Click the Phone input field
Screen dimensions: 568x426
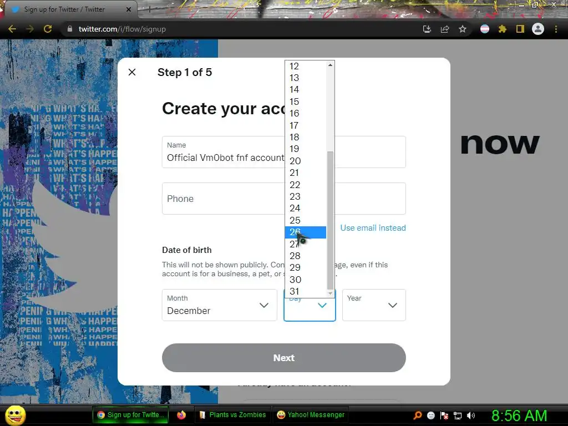[283, 199]
